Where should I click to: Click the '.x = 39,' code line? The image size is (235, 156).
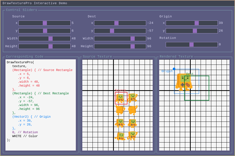pos(25,121)
